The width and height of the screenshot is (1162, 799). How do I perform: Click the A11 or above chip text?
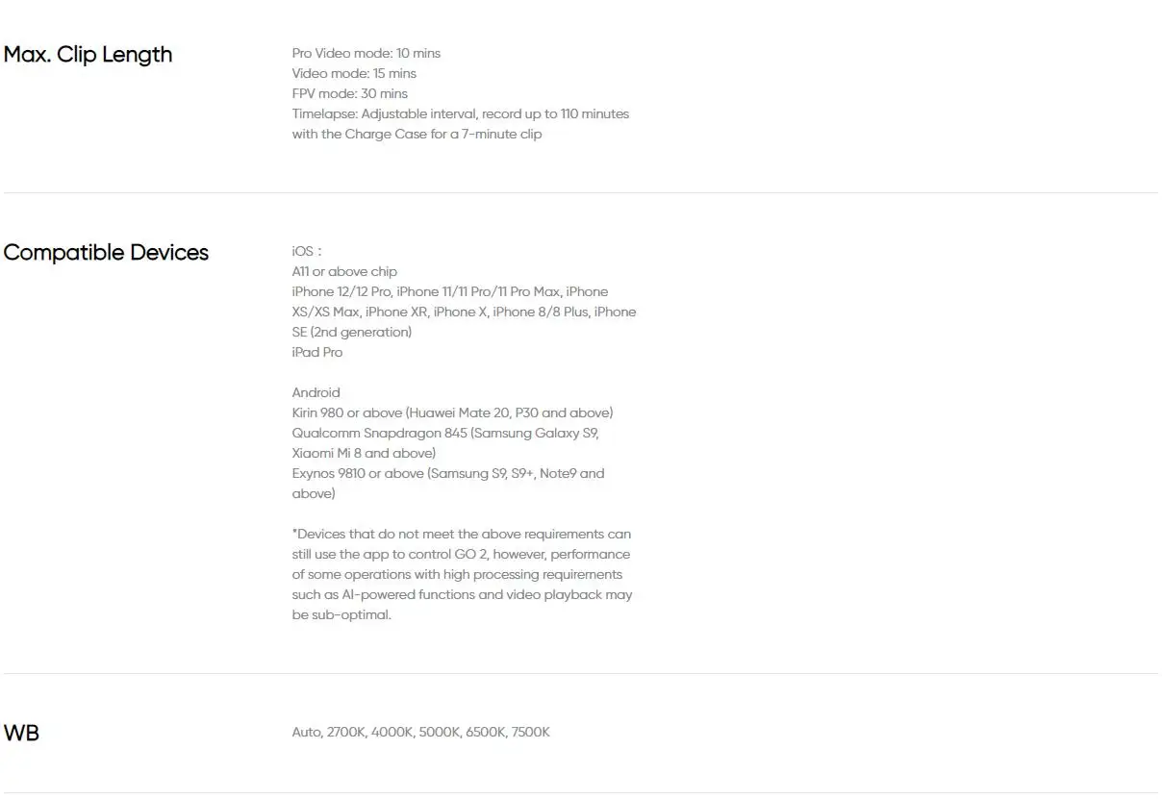pos(344,271)
